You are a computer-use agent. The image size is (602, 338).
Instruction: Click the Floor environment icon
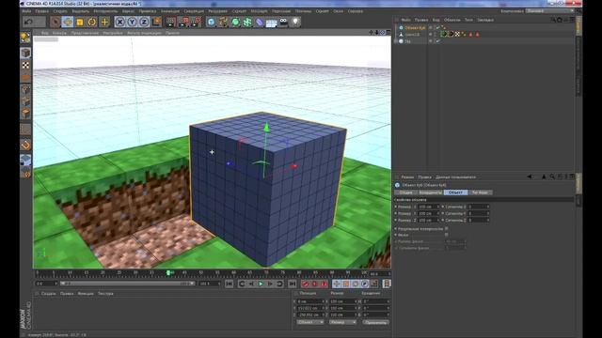click(272, 23)
